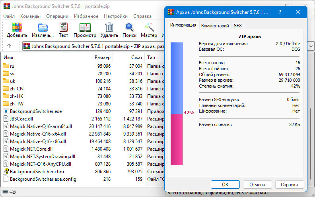Click size value 2 165 112
This screenshot has height=197, width=315.
pyautogui.click(x=101, y=119)
